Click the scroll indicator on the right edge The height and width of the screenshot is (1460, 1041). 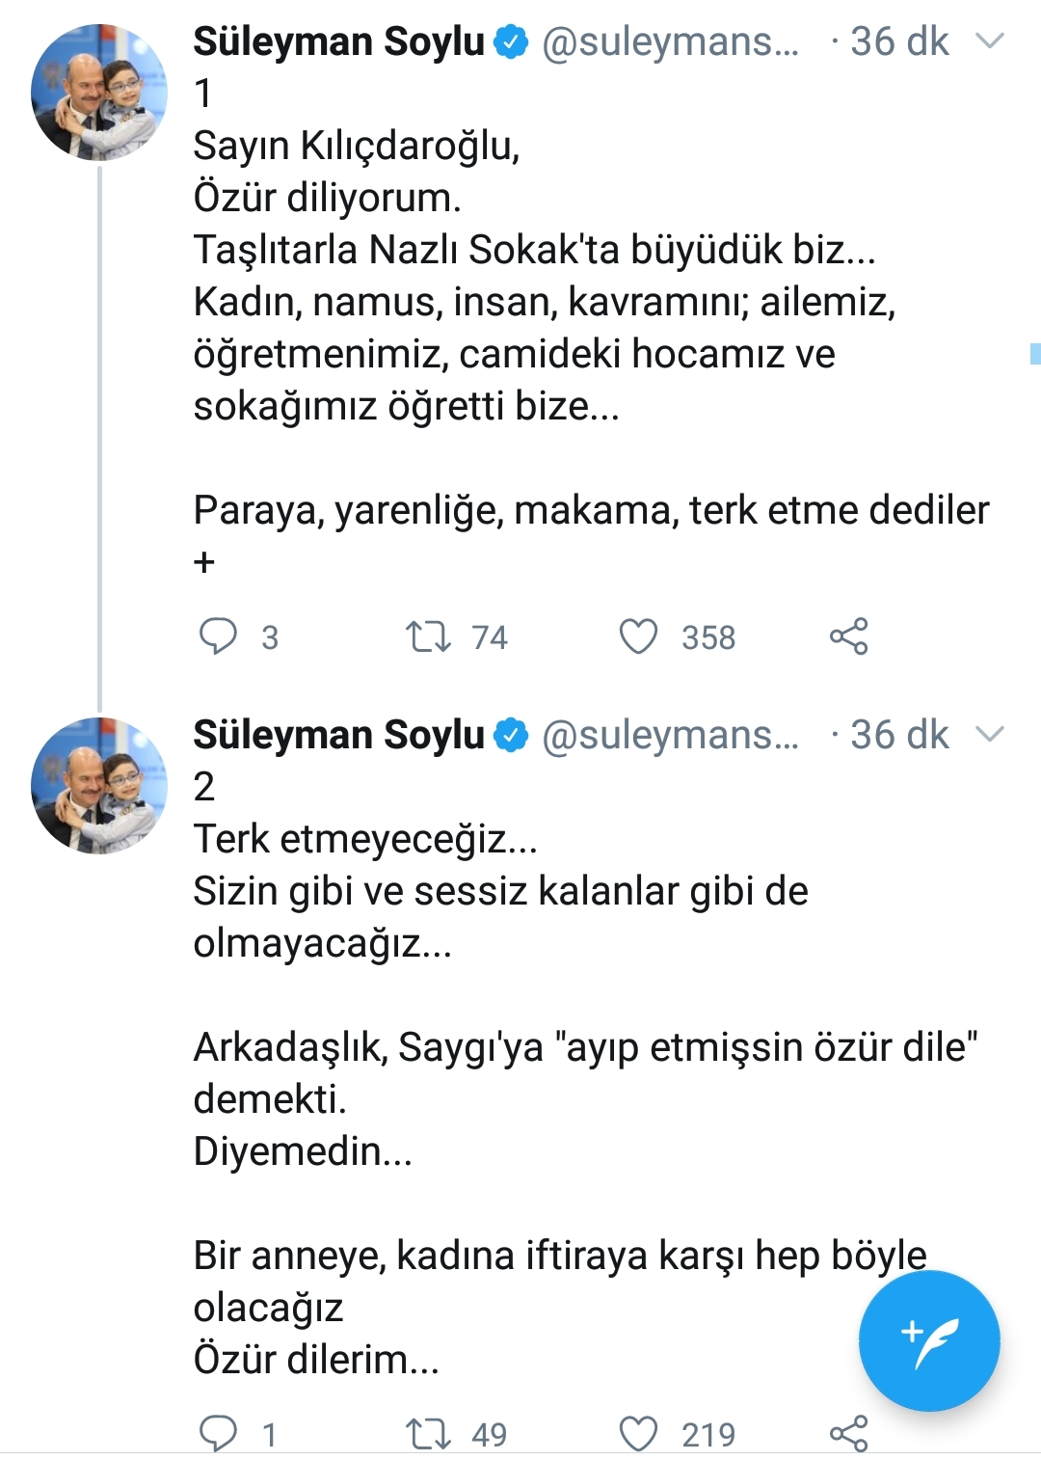coord(1035,353)
